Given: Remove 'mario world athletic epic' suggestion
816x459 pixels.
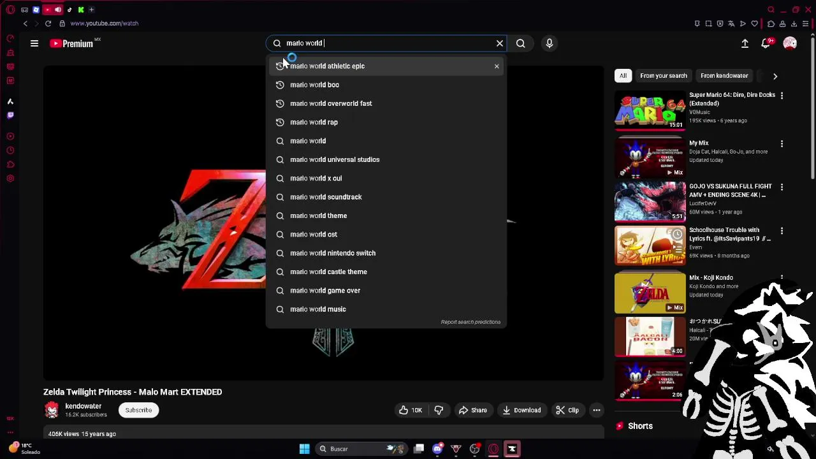Looking at the screenshot, I should 497,66.
